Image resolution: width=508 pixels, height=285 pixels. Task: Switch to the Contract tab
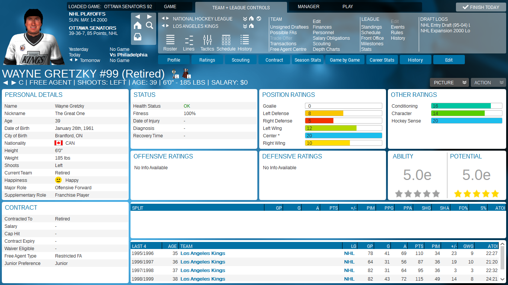click(x=274, y=60)
